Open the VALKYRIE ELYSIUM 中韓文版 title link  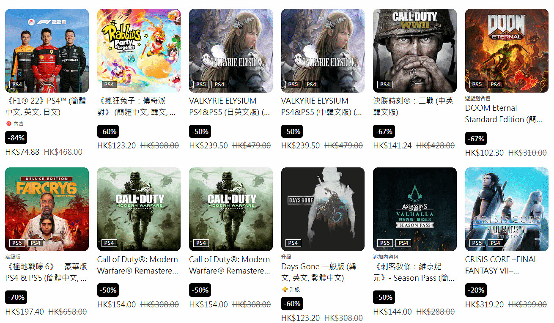click(x=321, y=107)
